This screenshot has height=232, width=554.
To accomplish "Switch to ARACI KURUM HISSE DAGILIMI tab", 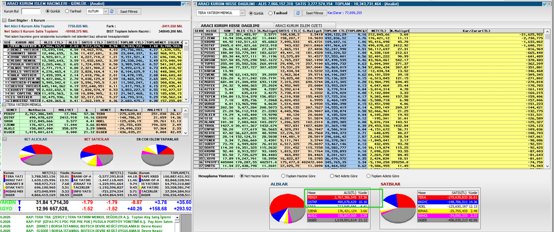I will click(233, 25).
